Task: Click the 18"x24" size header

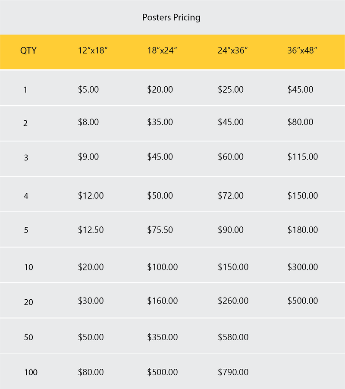Action: tap(162, 50)
